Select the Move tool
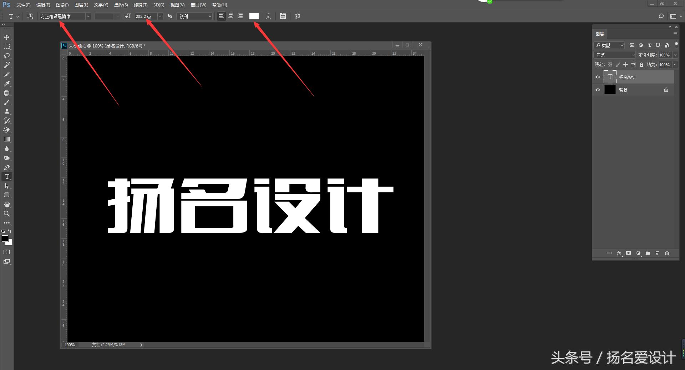This screenshot has width=685, height=370. click(x=7, y=37)
